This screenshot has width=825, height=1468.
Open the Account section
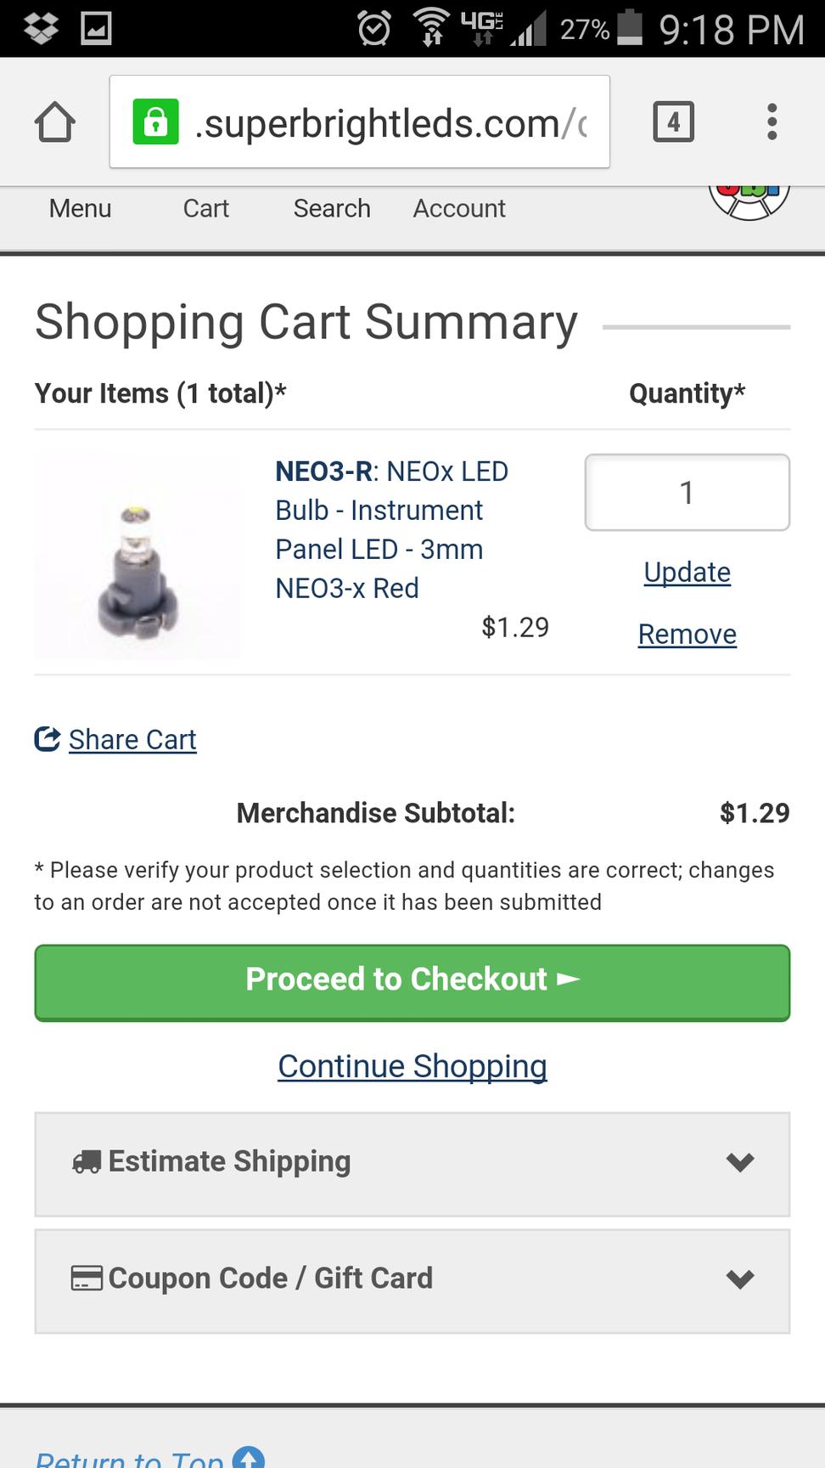coord(459,208)
